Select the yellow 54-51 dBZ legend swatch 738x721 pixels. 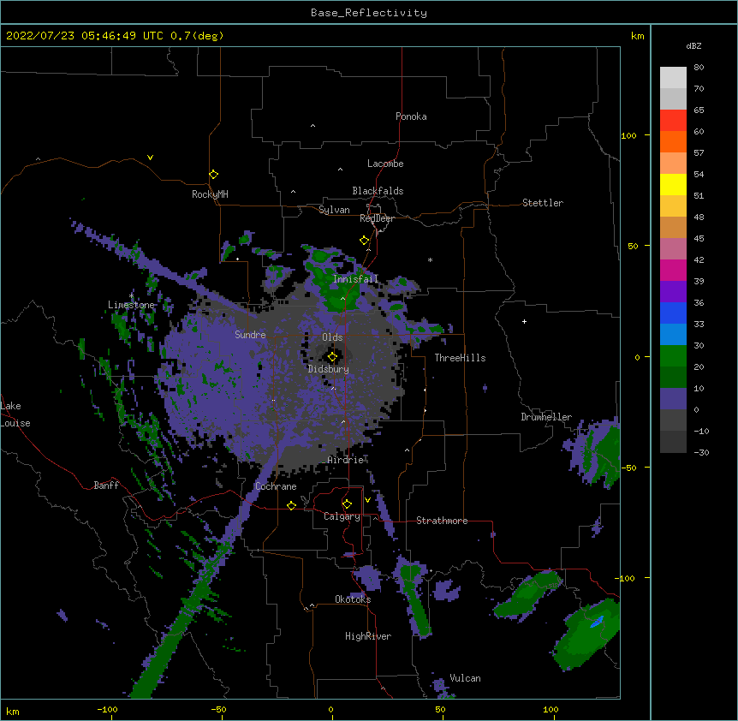(x=673, y=184)
